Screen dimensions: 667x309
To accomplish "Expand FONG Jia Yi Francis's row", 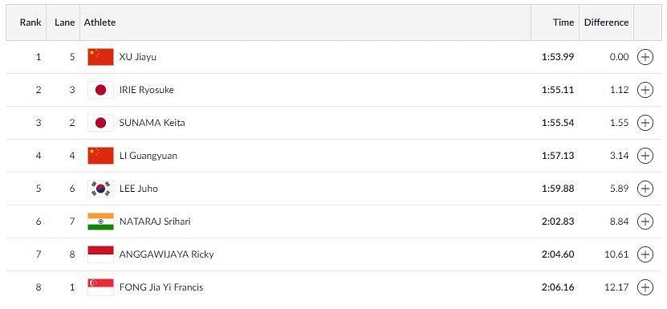I will coord(645,287).
